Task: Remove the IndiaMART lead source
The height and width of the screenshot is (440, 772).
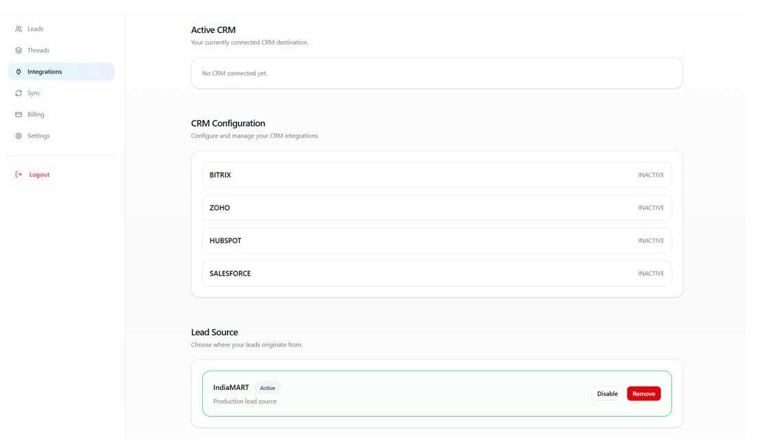Action: pos(644,393)
